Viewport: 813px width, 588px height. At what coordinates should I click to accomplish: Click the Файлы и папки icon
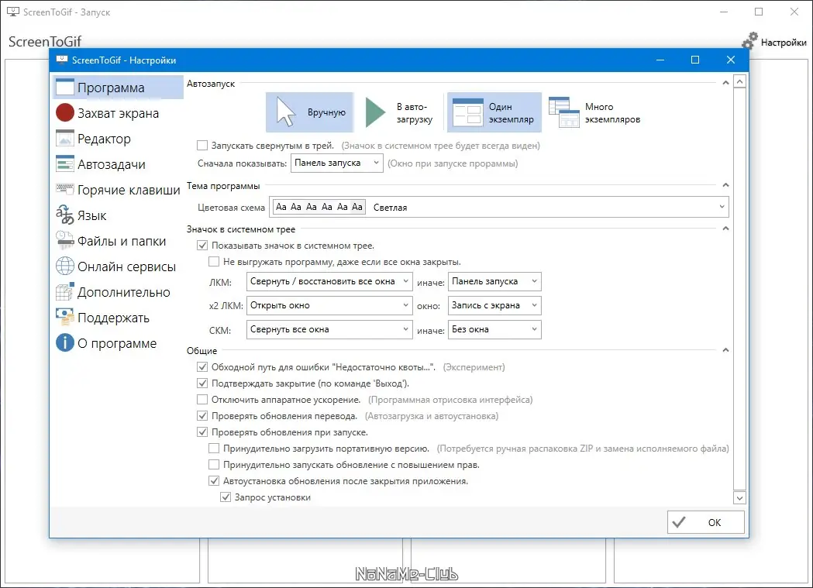point(65,240)
